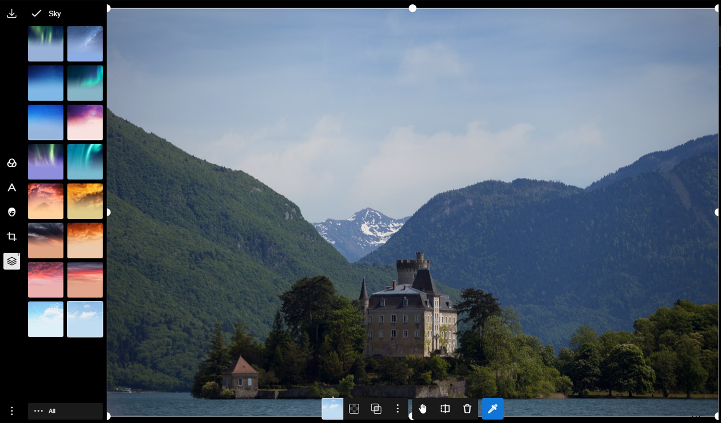Open the Sticker tool in the sidebar
This screenshot has width=721, height=423.
[12, 212]
